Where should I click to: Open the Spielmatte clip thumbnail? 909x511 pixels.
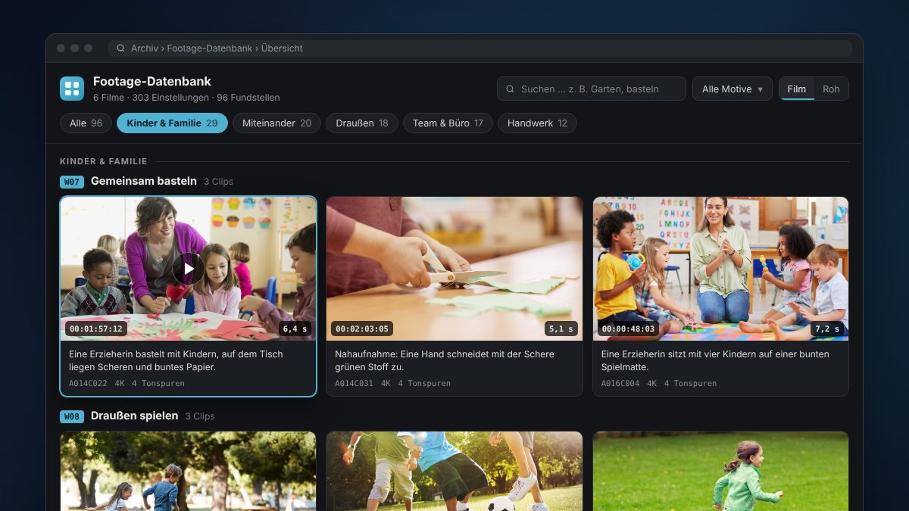click(x=720, y=269)
